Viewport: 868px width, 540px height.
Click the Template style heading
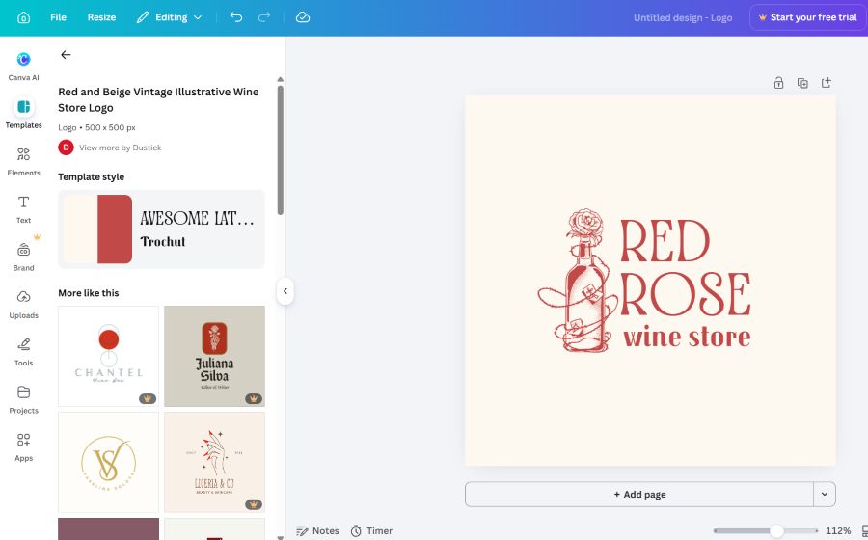(92, 176)
